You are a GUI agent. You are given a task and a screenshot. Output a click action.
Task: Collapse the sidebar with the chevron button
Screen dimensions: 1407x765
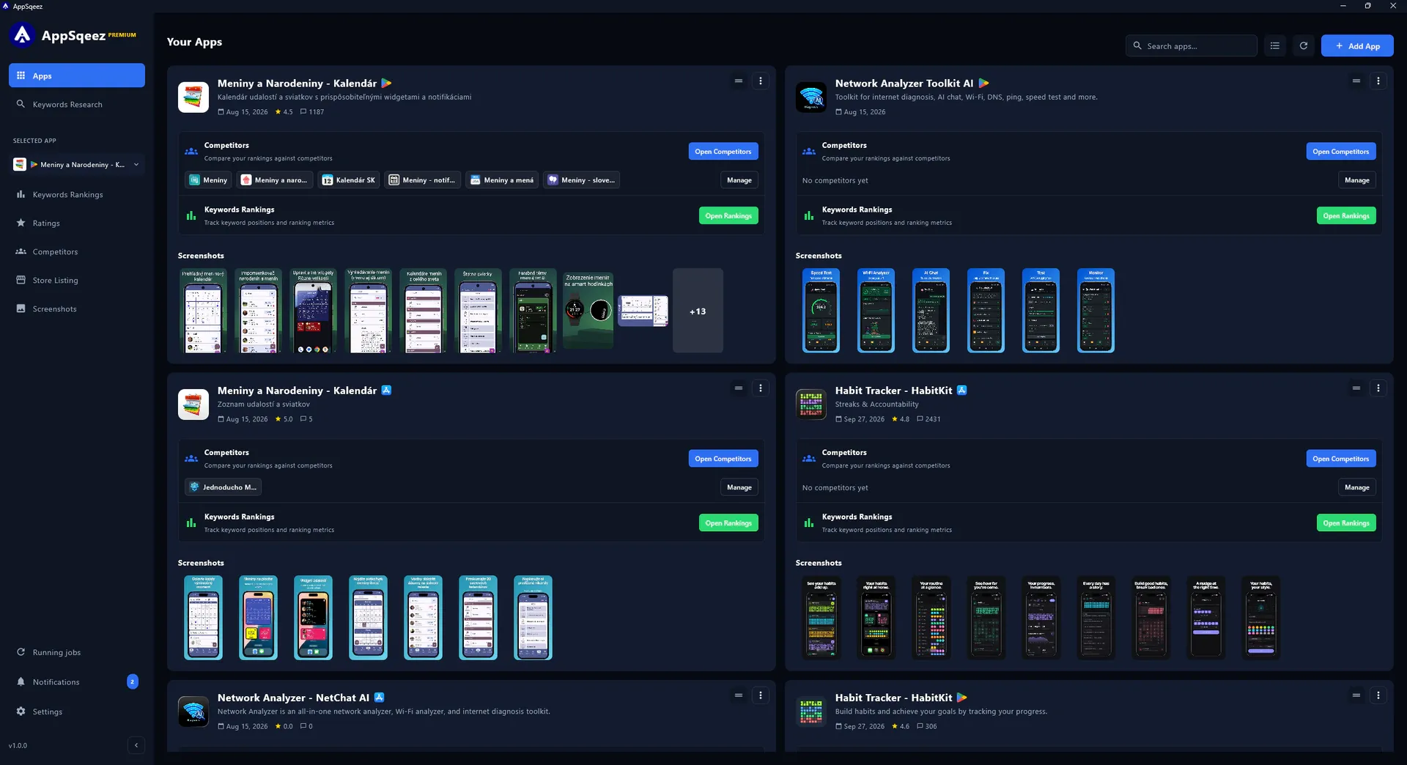point(136,745)
